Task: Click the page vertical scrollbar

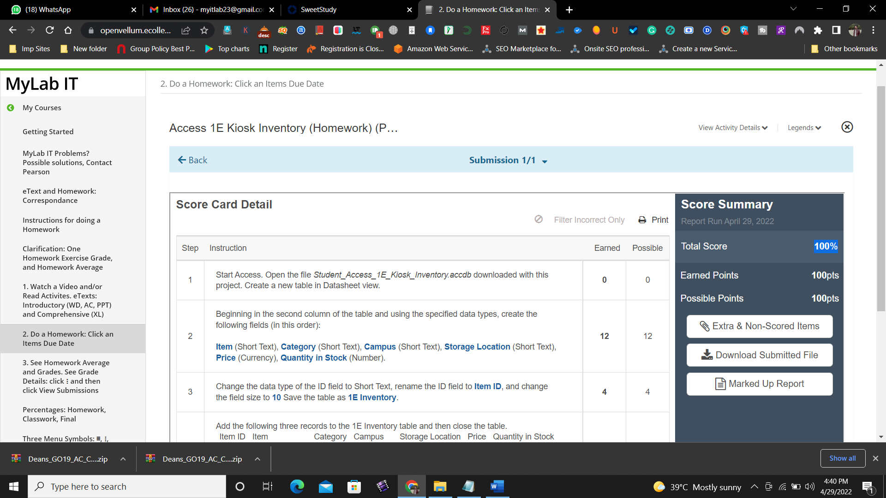Action: (881, 198)
